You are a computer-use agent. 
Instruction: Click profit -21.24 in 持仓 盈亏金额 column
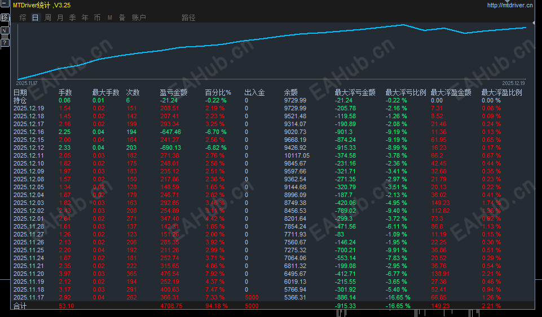pyautogui.click(x=169, y=100)
